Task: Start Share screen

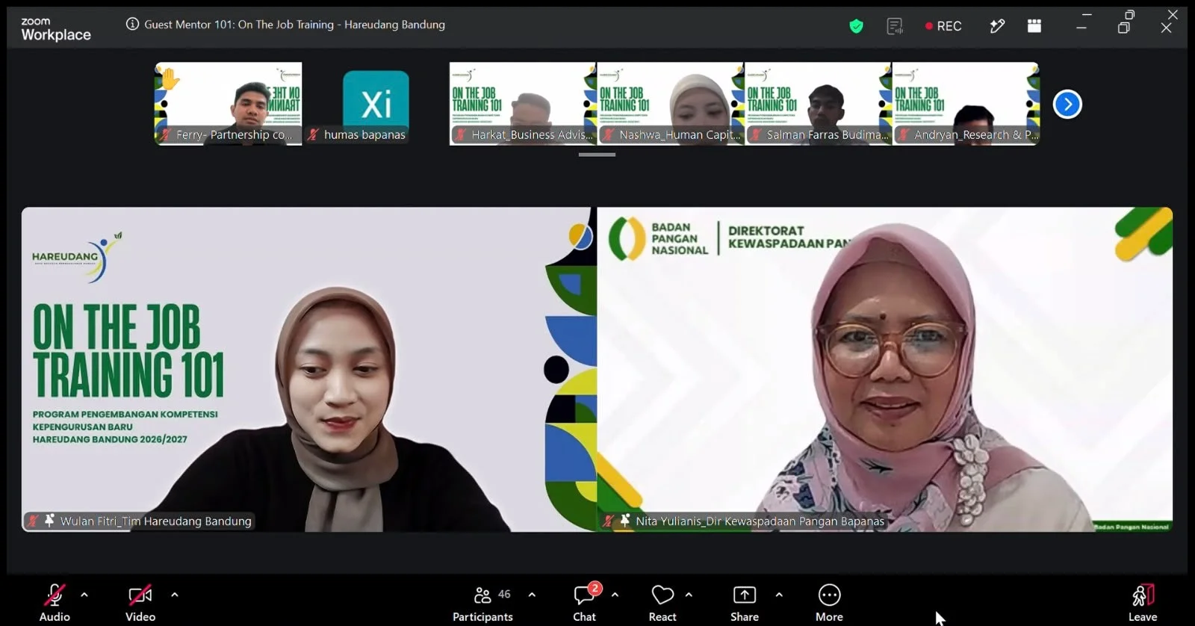Action: pyautogui.click(x=745, y=602)
